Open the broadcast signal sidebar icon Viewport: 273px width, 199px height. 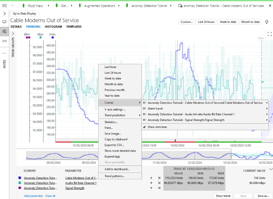[4, 41]
